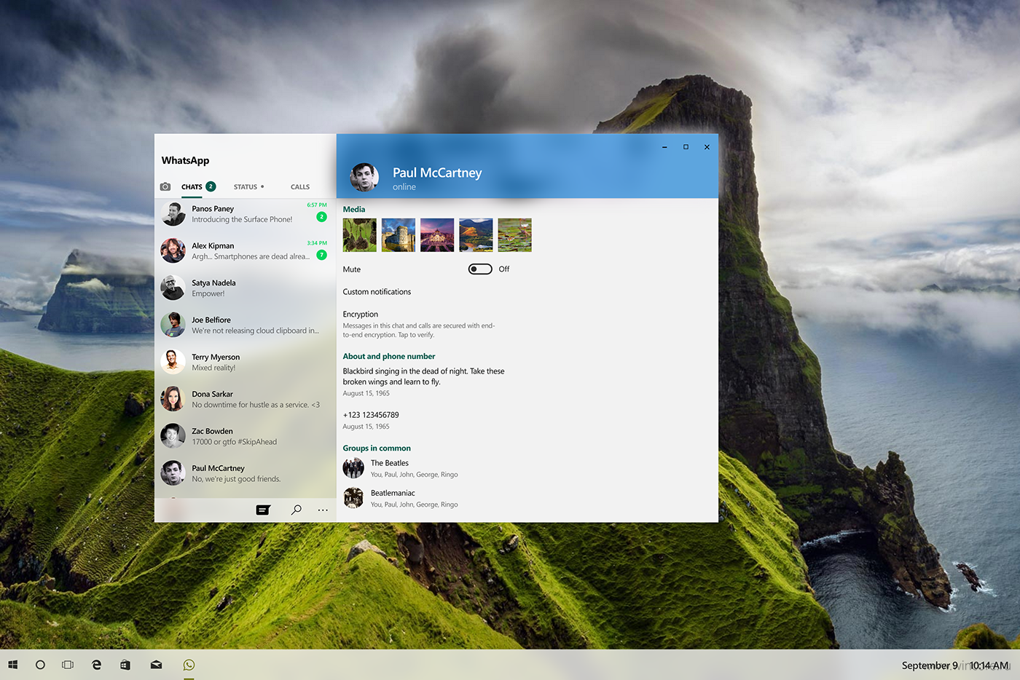Open the sunset palace media thumbnail
This screenshot has width=1020, height=680.
pyautogui.click(x=437, y=235)
